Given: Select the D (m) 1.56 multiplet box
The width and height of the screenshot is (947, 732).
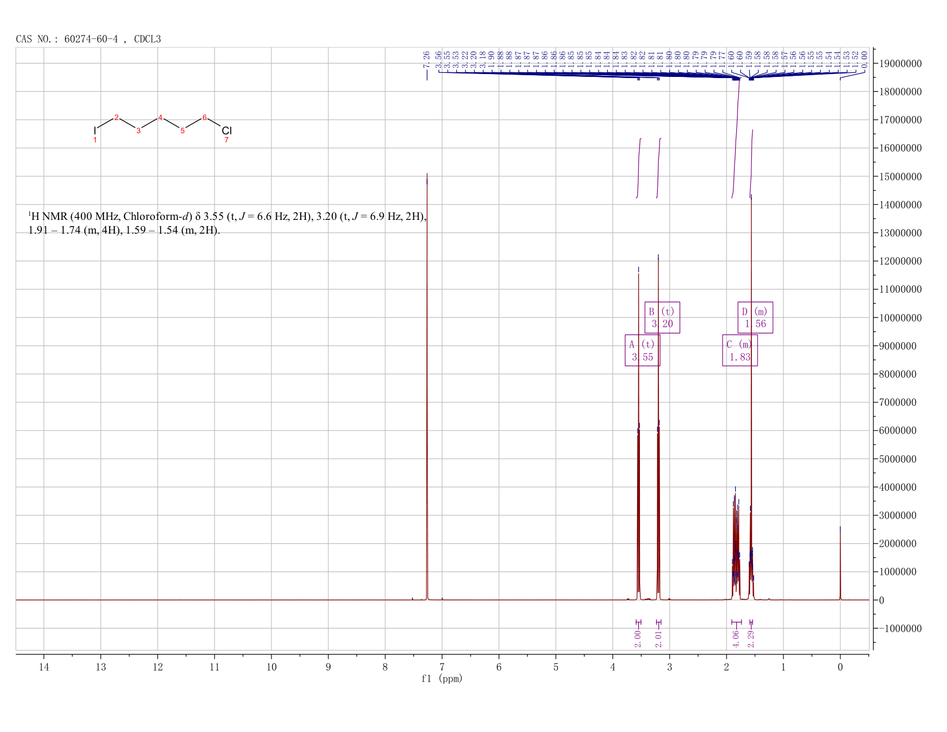Looking at the screenshot, I should click(755, 317).
